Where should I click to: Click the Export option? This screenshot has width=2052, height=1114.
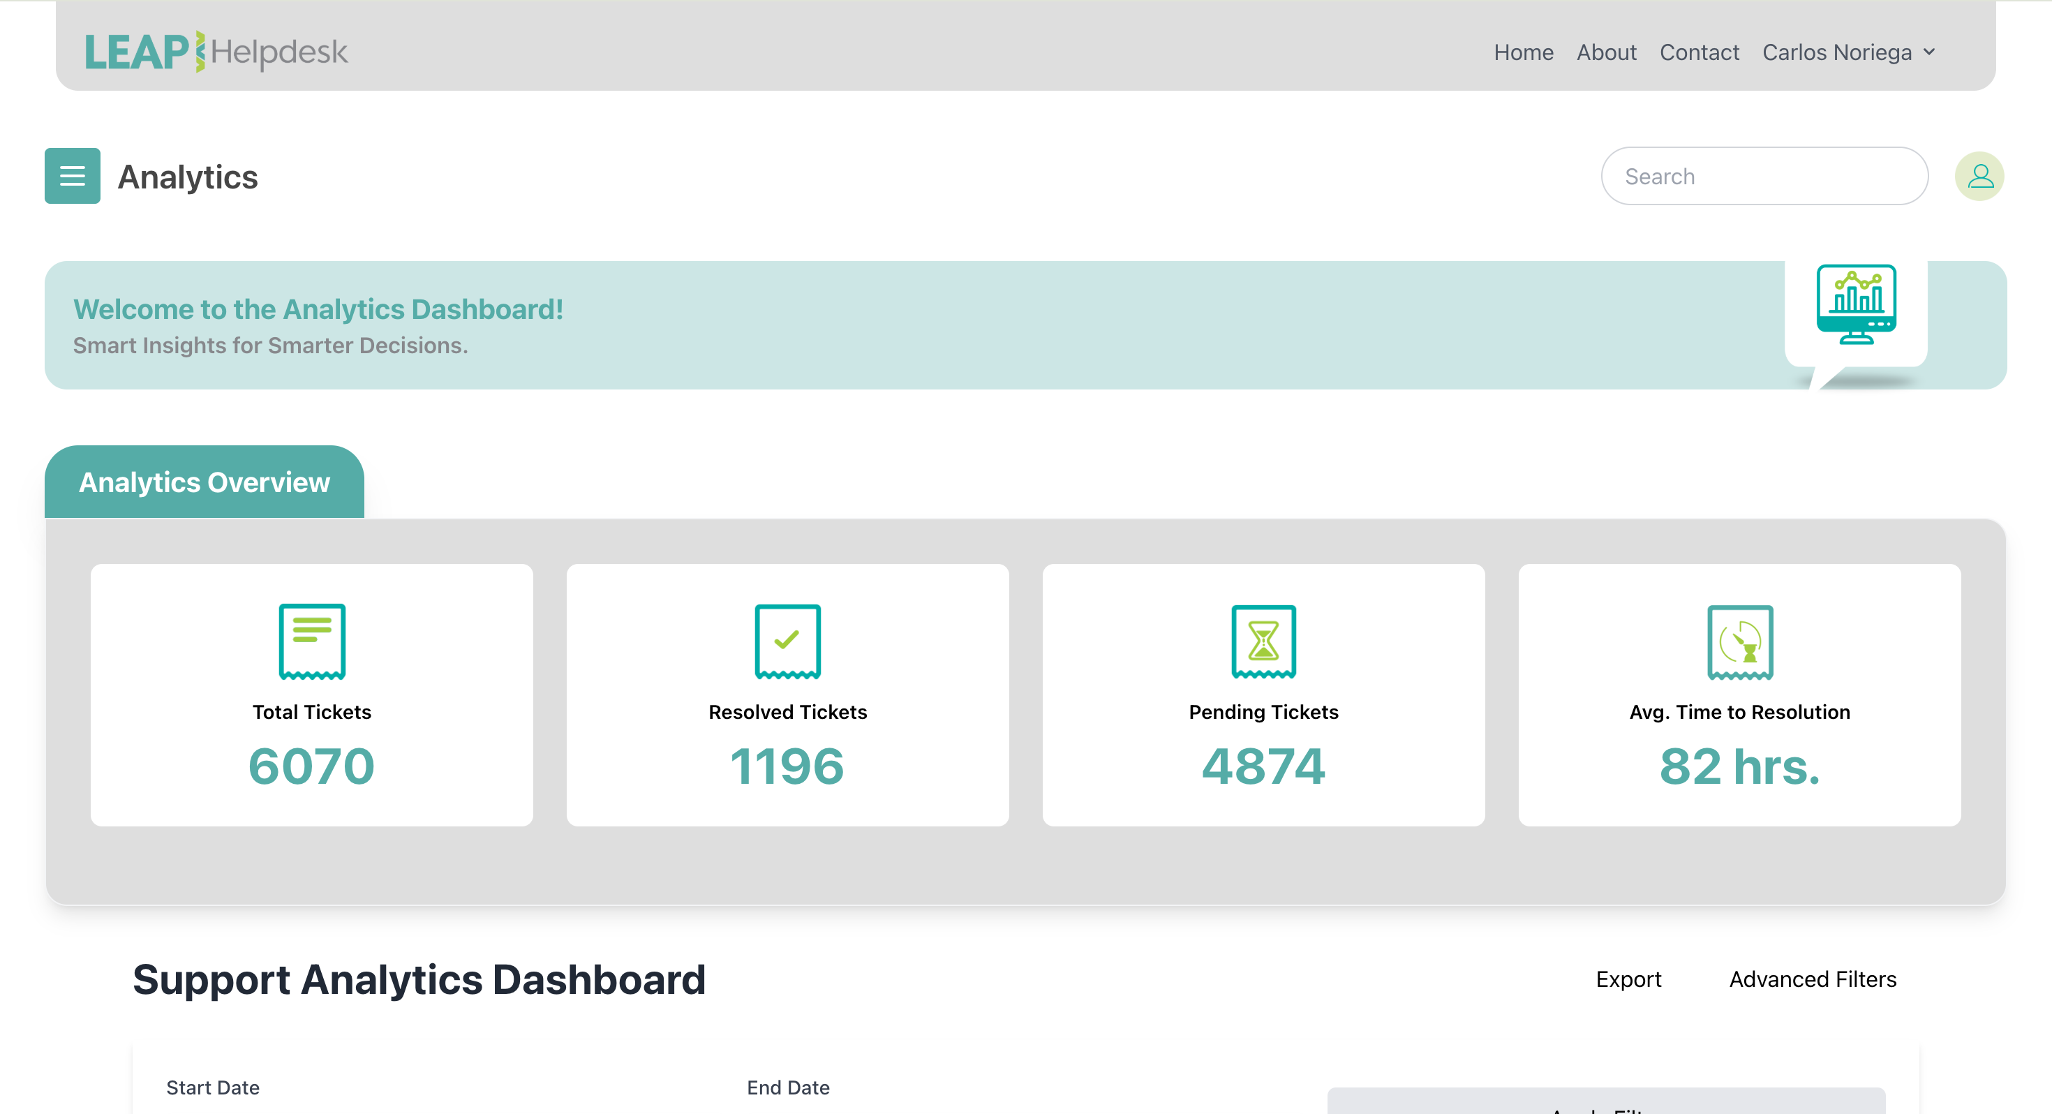coord(1629,979)
